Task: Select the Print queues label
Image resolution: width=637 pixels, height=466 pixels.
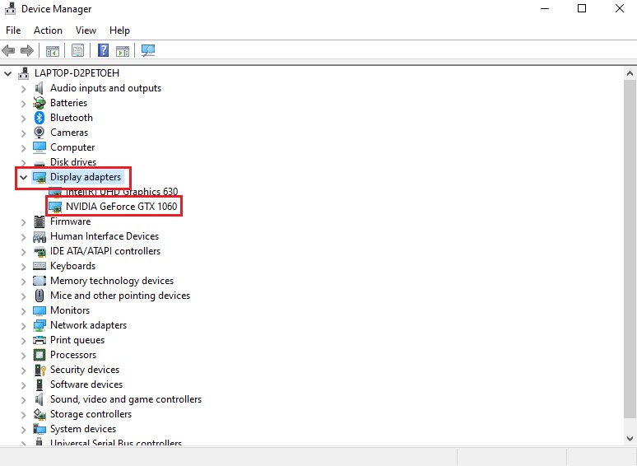Action: (77, 340)
